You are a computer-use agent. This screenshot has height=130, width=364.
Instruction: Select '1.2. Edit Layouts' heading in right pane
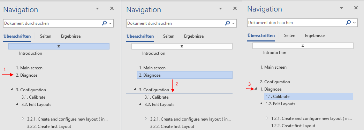click(x=280, y=104)
